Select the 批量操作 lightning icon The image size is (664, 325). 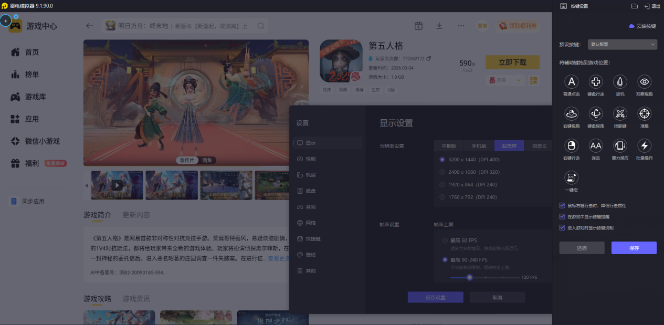coord(645,145)
